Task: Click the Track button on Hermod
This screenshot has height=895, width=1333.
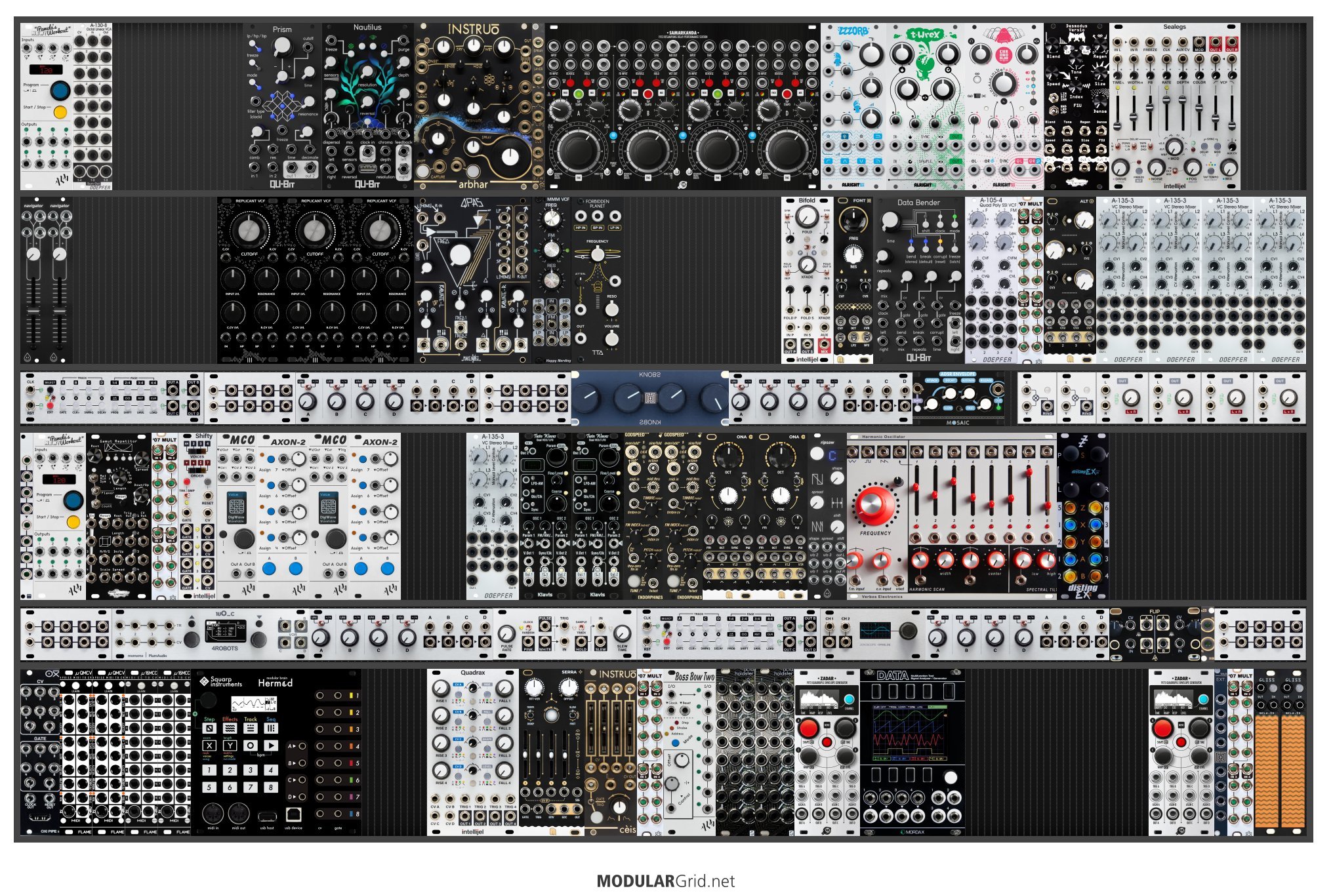Action: click(251, 728)
